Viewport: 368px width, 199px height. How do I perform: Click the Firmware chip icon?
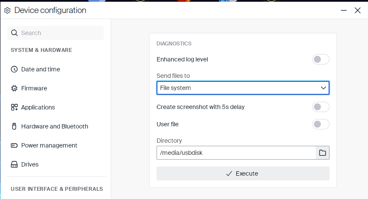point(14,88)
